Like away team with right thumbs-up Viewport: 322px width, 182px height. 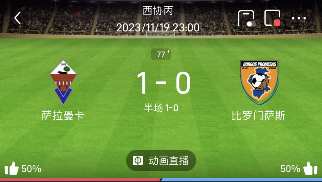click(x=310, y=169)
